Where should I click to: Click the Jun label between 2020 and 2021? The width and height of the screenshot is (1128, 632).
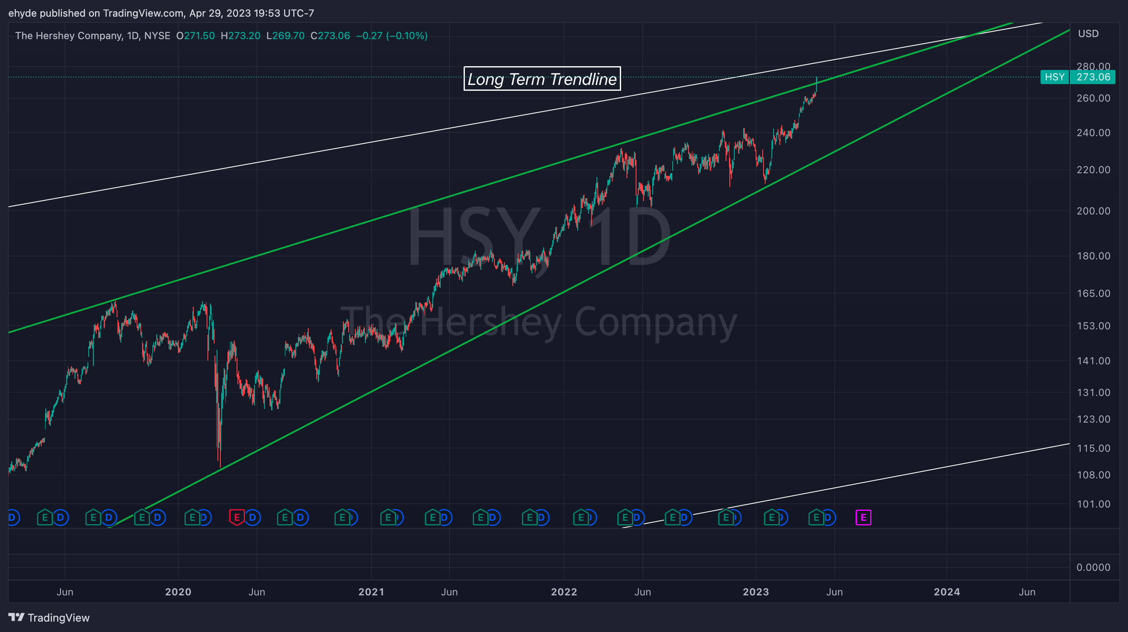(257, 592)
